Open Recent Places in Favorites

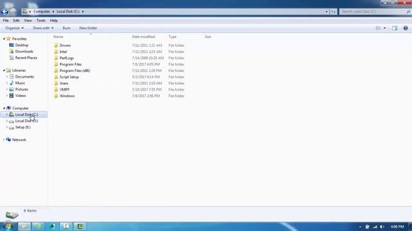[x=26, y=58]
